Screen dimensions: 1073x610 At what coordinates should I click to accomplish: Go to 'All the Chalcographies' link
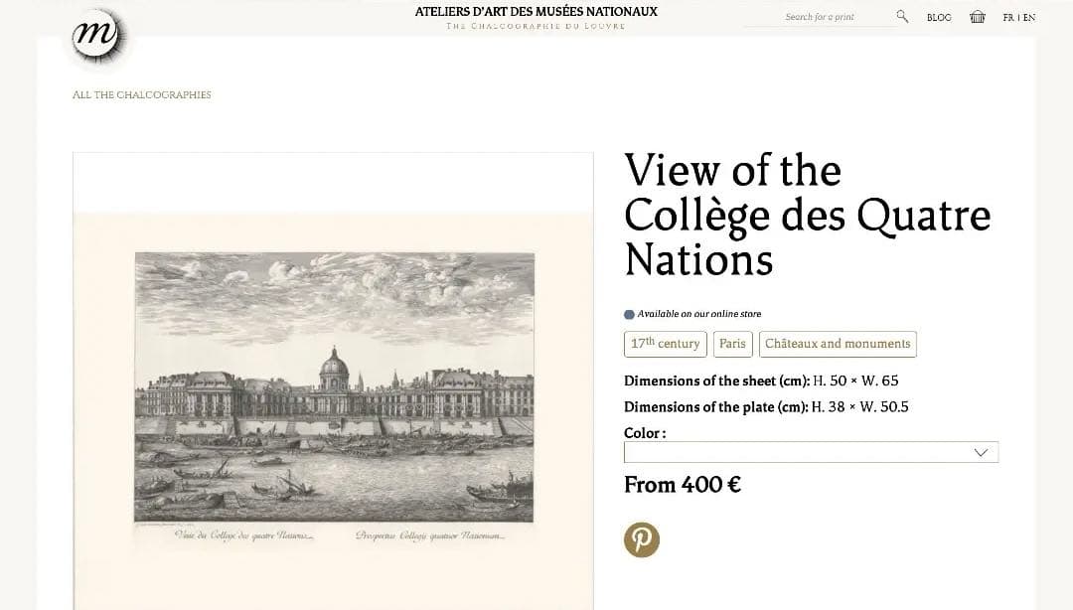tap(141, 94)
